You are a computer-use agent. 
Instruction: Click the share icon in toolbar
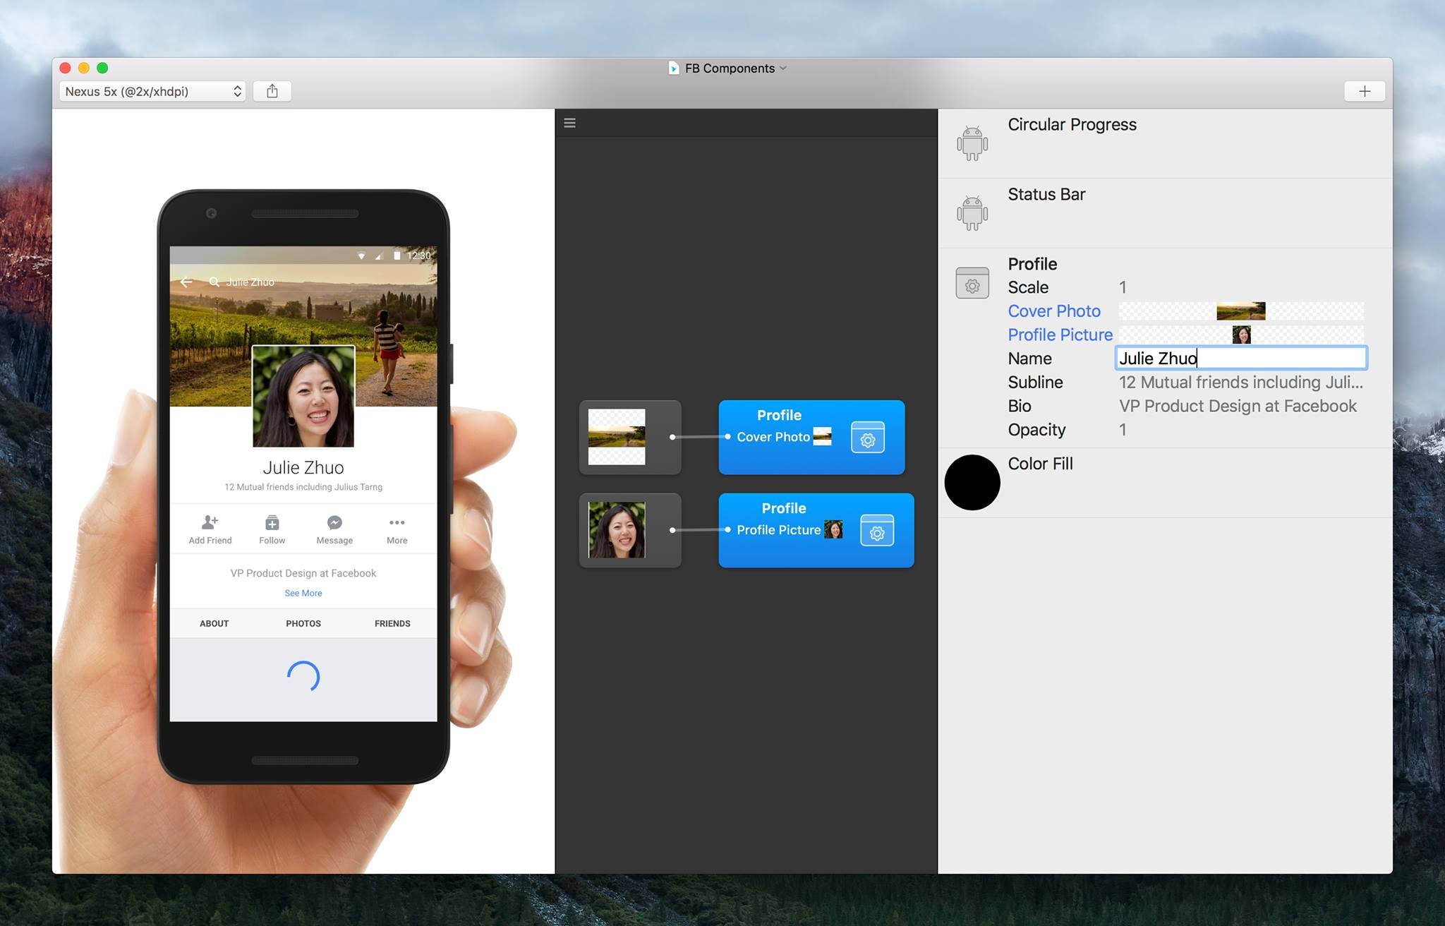(x=272, y=91)
